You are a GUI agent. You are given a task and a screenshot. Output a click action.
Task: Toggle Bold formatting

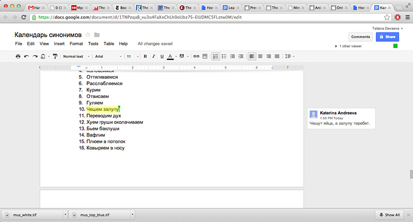pyautogui.click(x=145, y=56)
